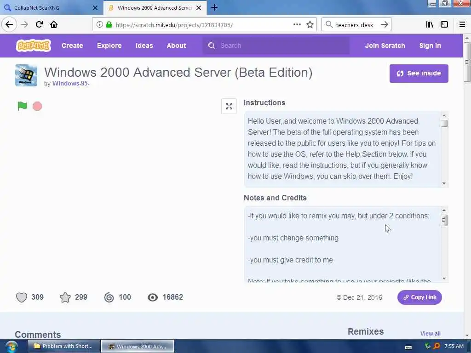Click the Copy Link button
This screenshot has height=353, width=471.
pos(419,297)
